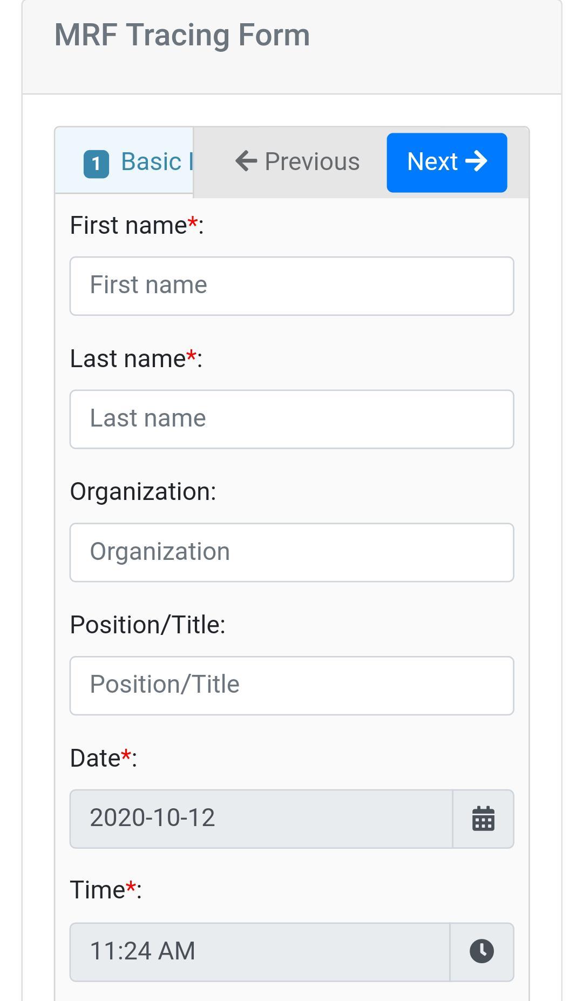This screenshot has width=583, height=1001.
Task: Select the Date field showing 2020-10-12
Action: tap(261, 819)
